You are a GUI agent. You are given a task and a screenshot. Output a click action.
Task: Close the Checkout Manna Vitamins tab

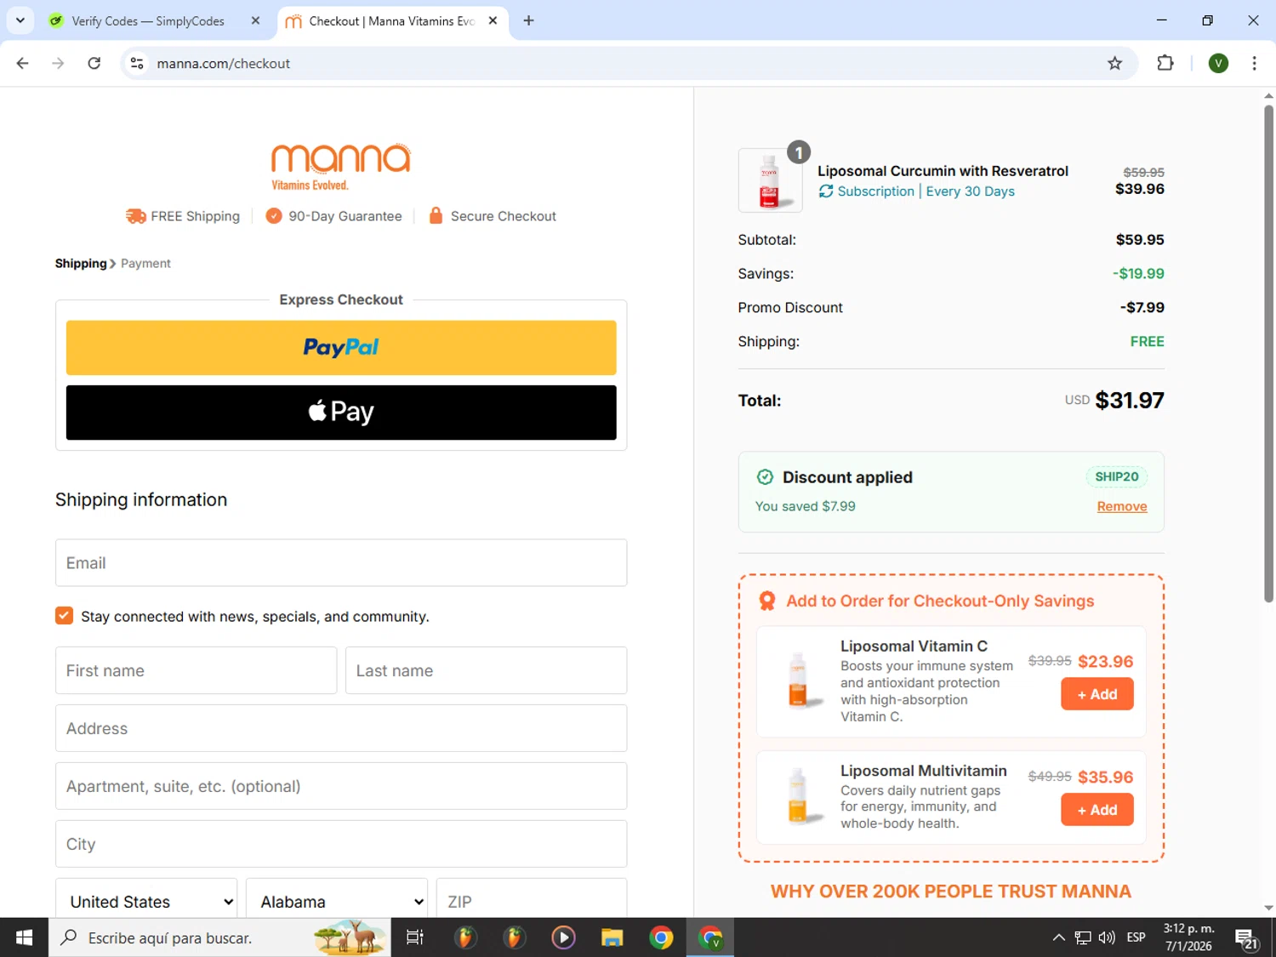click(493, 20)
